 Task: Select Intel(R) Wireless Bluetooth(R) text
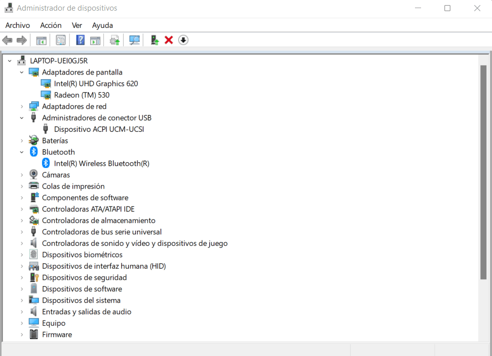click(x=101, y=163)
